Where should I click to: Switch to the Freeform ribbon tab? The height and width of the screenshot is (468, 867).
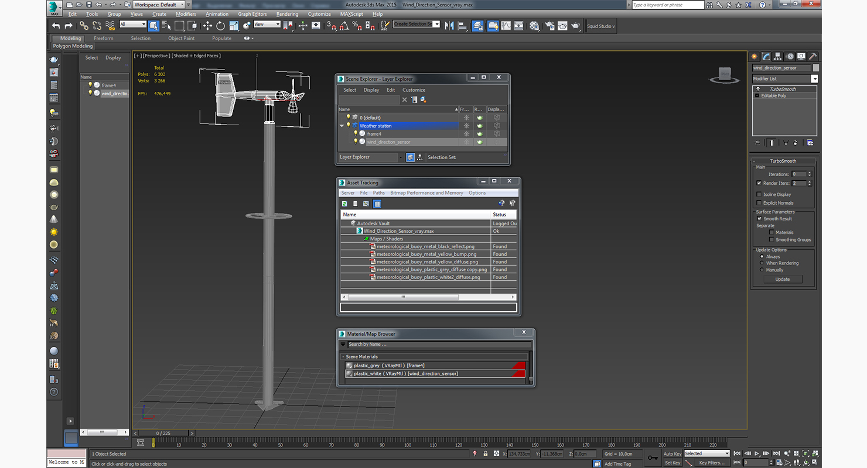tap(104, 38)
